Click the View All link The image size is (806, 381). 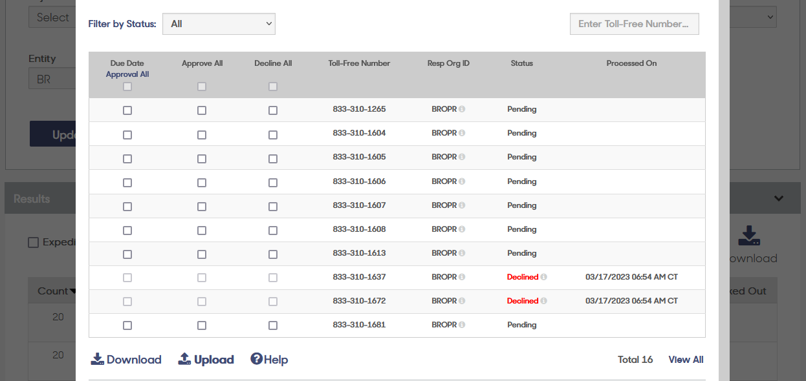(686, 359)
